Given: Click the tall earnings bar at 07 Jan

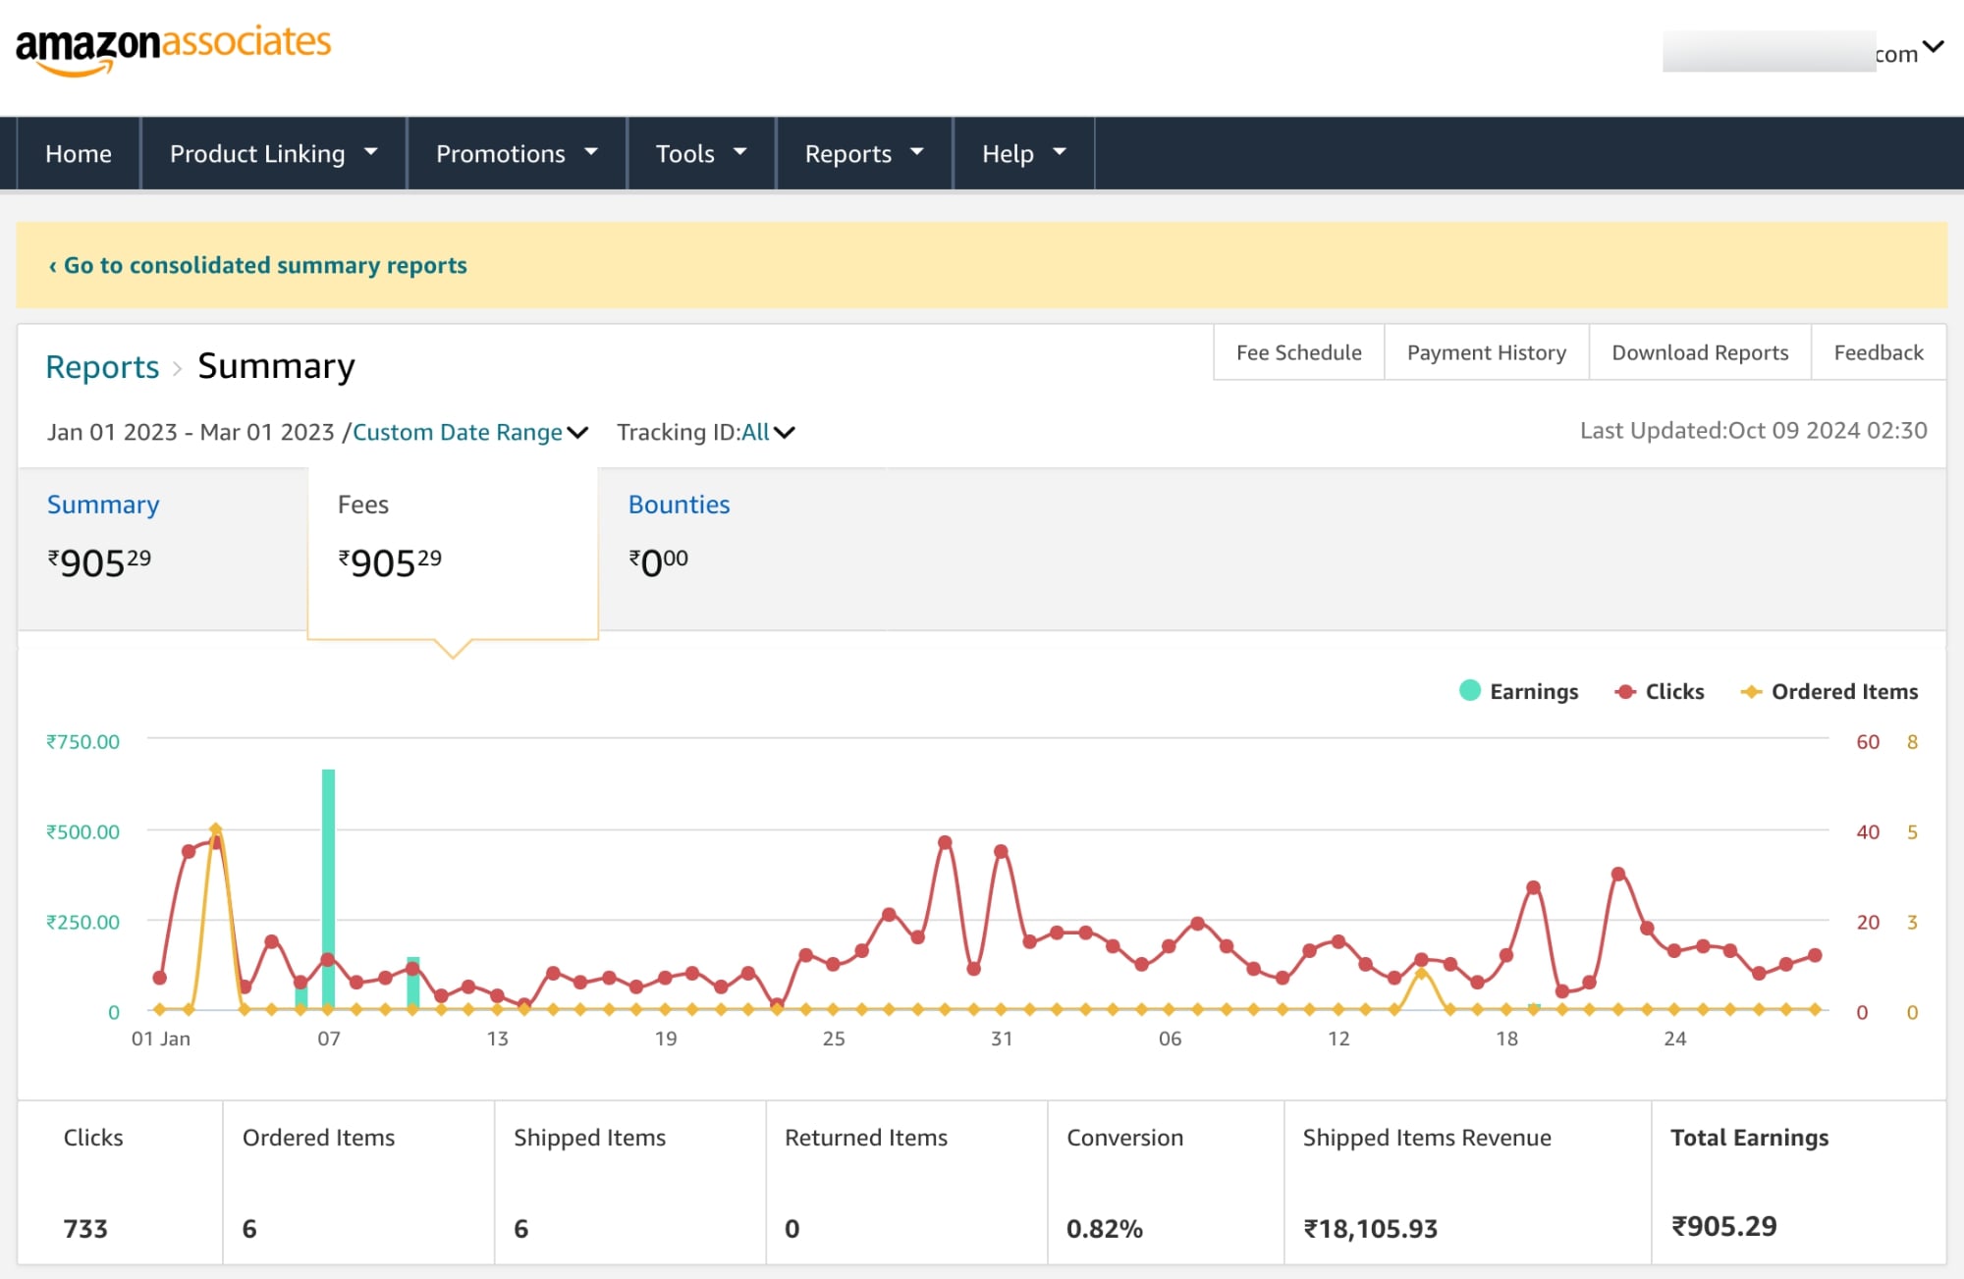Looking at the screenshot, I should pos(328,888).
